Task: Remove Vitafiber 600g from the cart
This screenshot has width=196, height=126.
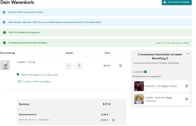Action: (120, 66)
